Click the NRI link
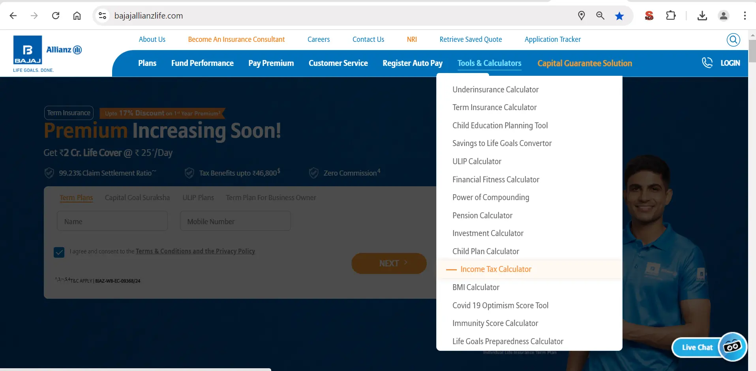 (x=412, y=39)
